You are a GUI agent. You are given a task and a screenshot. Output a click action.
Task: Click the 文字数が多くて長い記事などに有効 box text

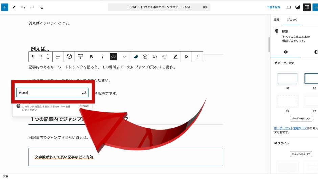point(64,157)
